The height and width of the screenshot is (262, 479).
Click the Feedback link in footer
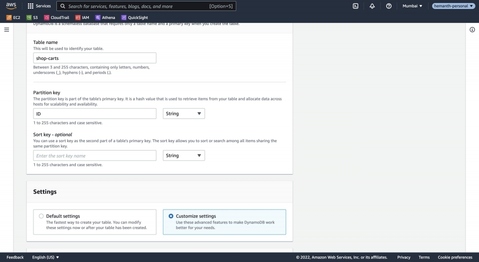pos(15,258)
